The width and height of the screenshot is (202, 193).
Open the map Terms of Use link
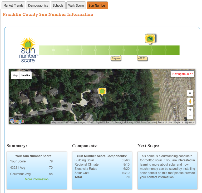point(165,122)
